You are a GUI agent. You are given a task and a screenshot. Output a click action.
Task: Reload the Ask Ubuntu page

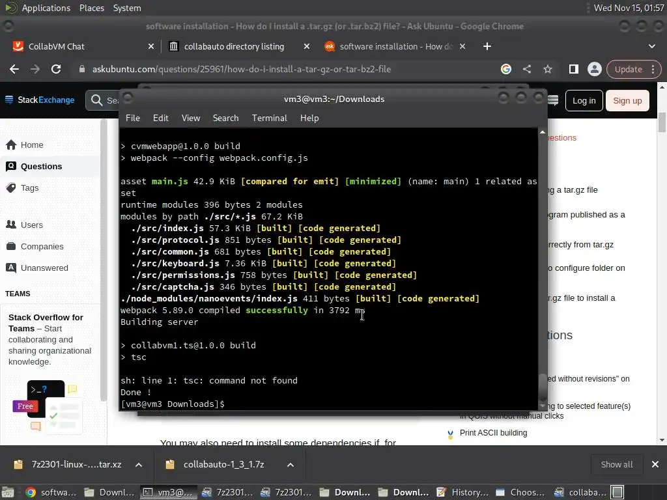(x=56, y=69)
